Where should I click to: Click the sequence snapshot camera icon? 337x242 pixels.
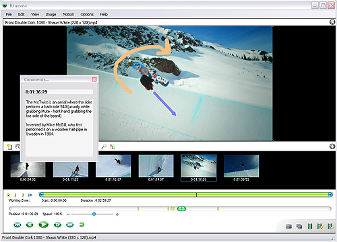(299, 227)
